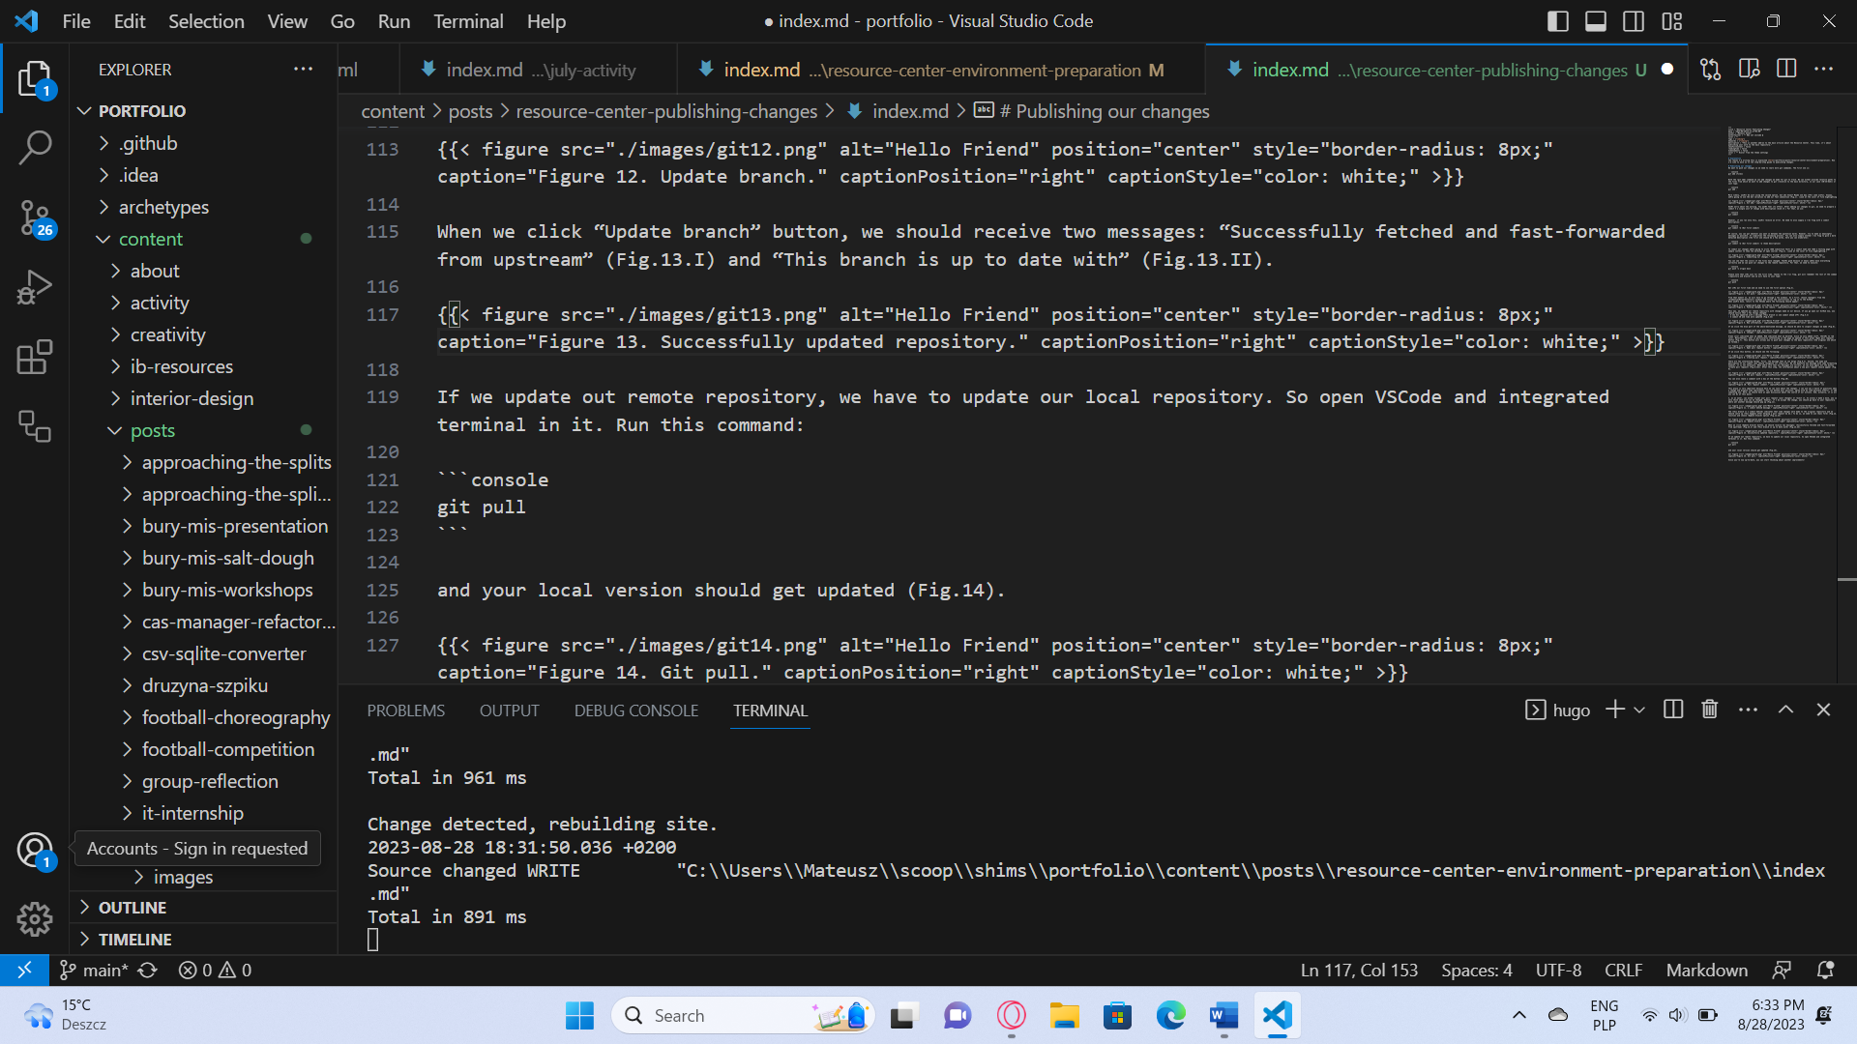Open Source Control view with 26 changes
1857x1044 pixels.
pos(35,217)
